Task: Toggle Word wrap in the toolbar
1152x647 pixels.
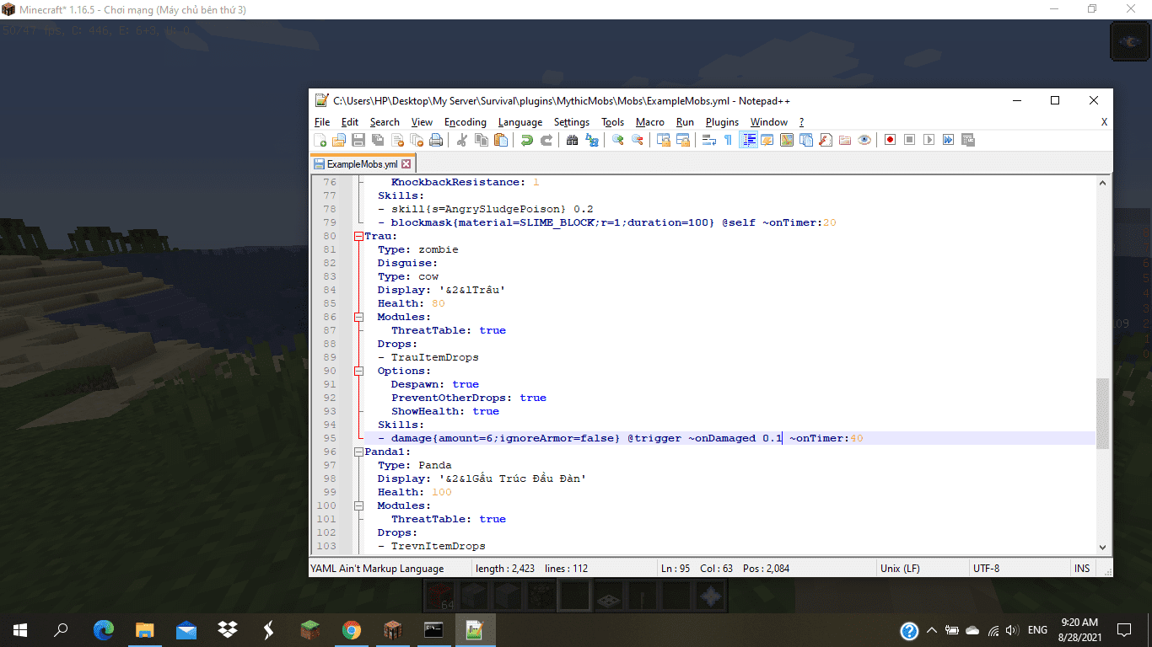Action: pos(708,140)
